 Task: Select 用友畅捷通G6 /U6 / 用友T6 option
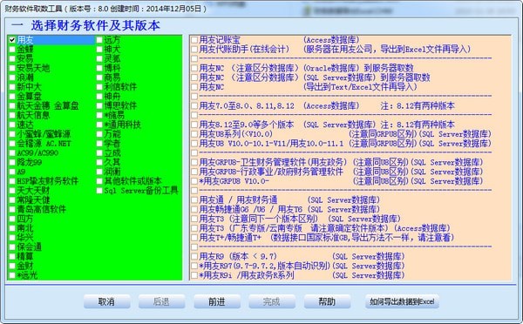click(x=194, y=209)
